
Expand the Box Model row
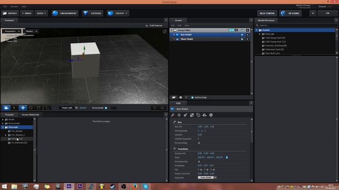(x=174, y=35)
